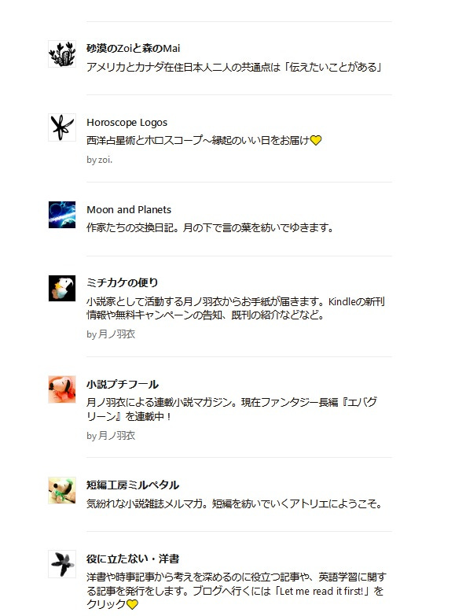Open the Moon and Planets blue thumbnail
This screenshot has height=616, width=455.
click(62, 215)
